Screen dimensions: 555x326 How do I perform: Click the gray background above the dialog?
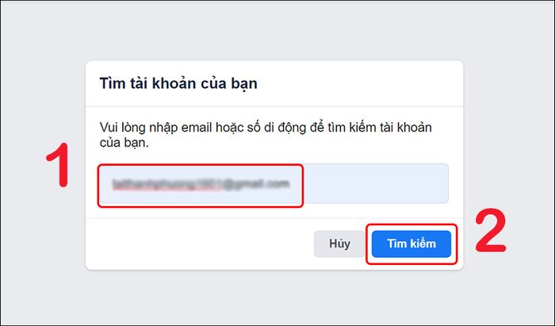[276, 30]
